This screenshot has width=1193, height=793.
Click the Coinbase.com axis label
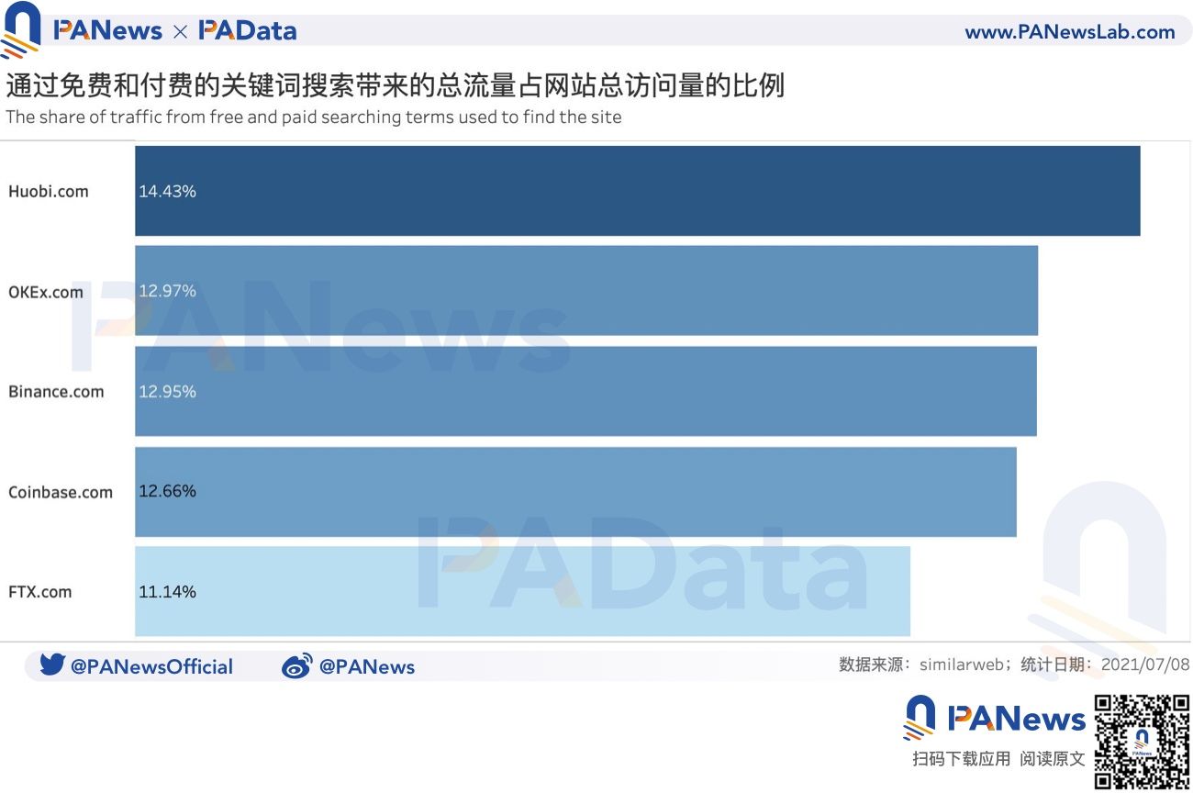[61, 492]
